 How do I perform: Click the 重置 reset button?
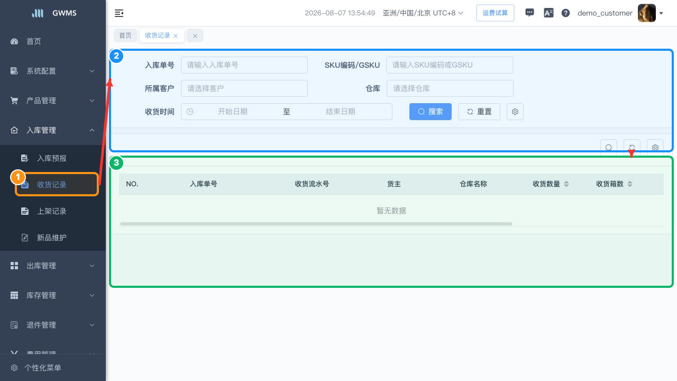[479, 112]
